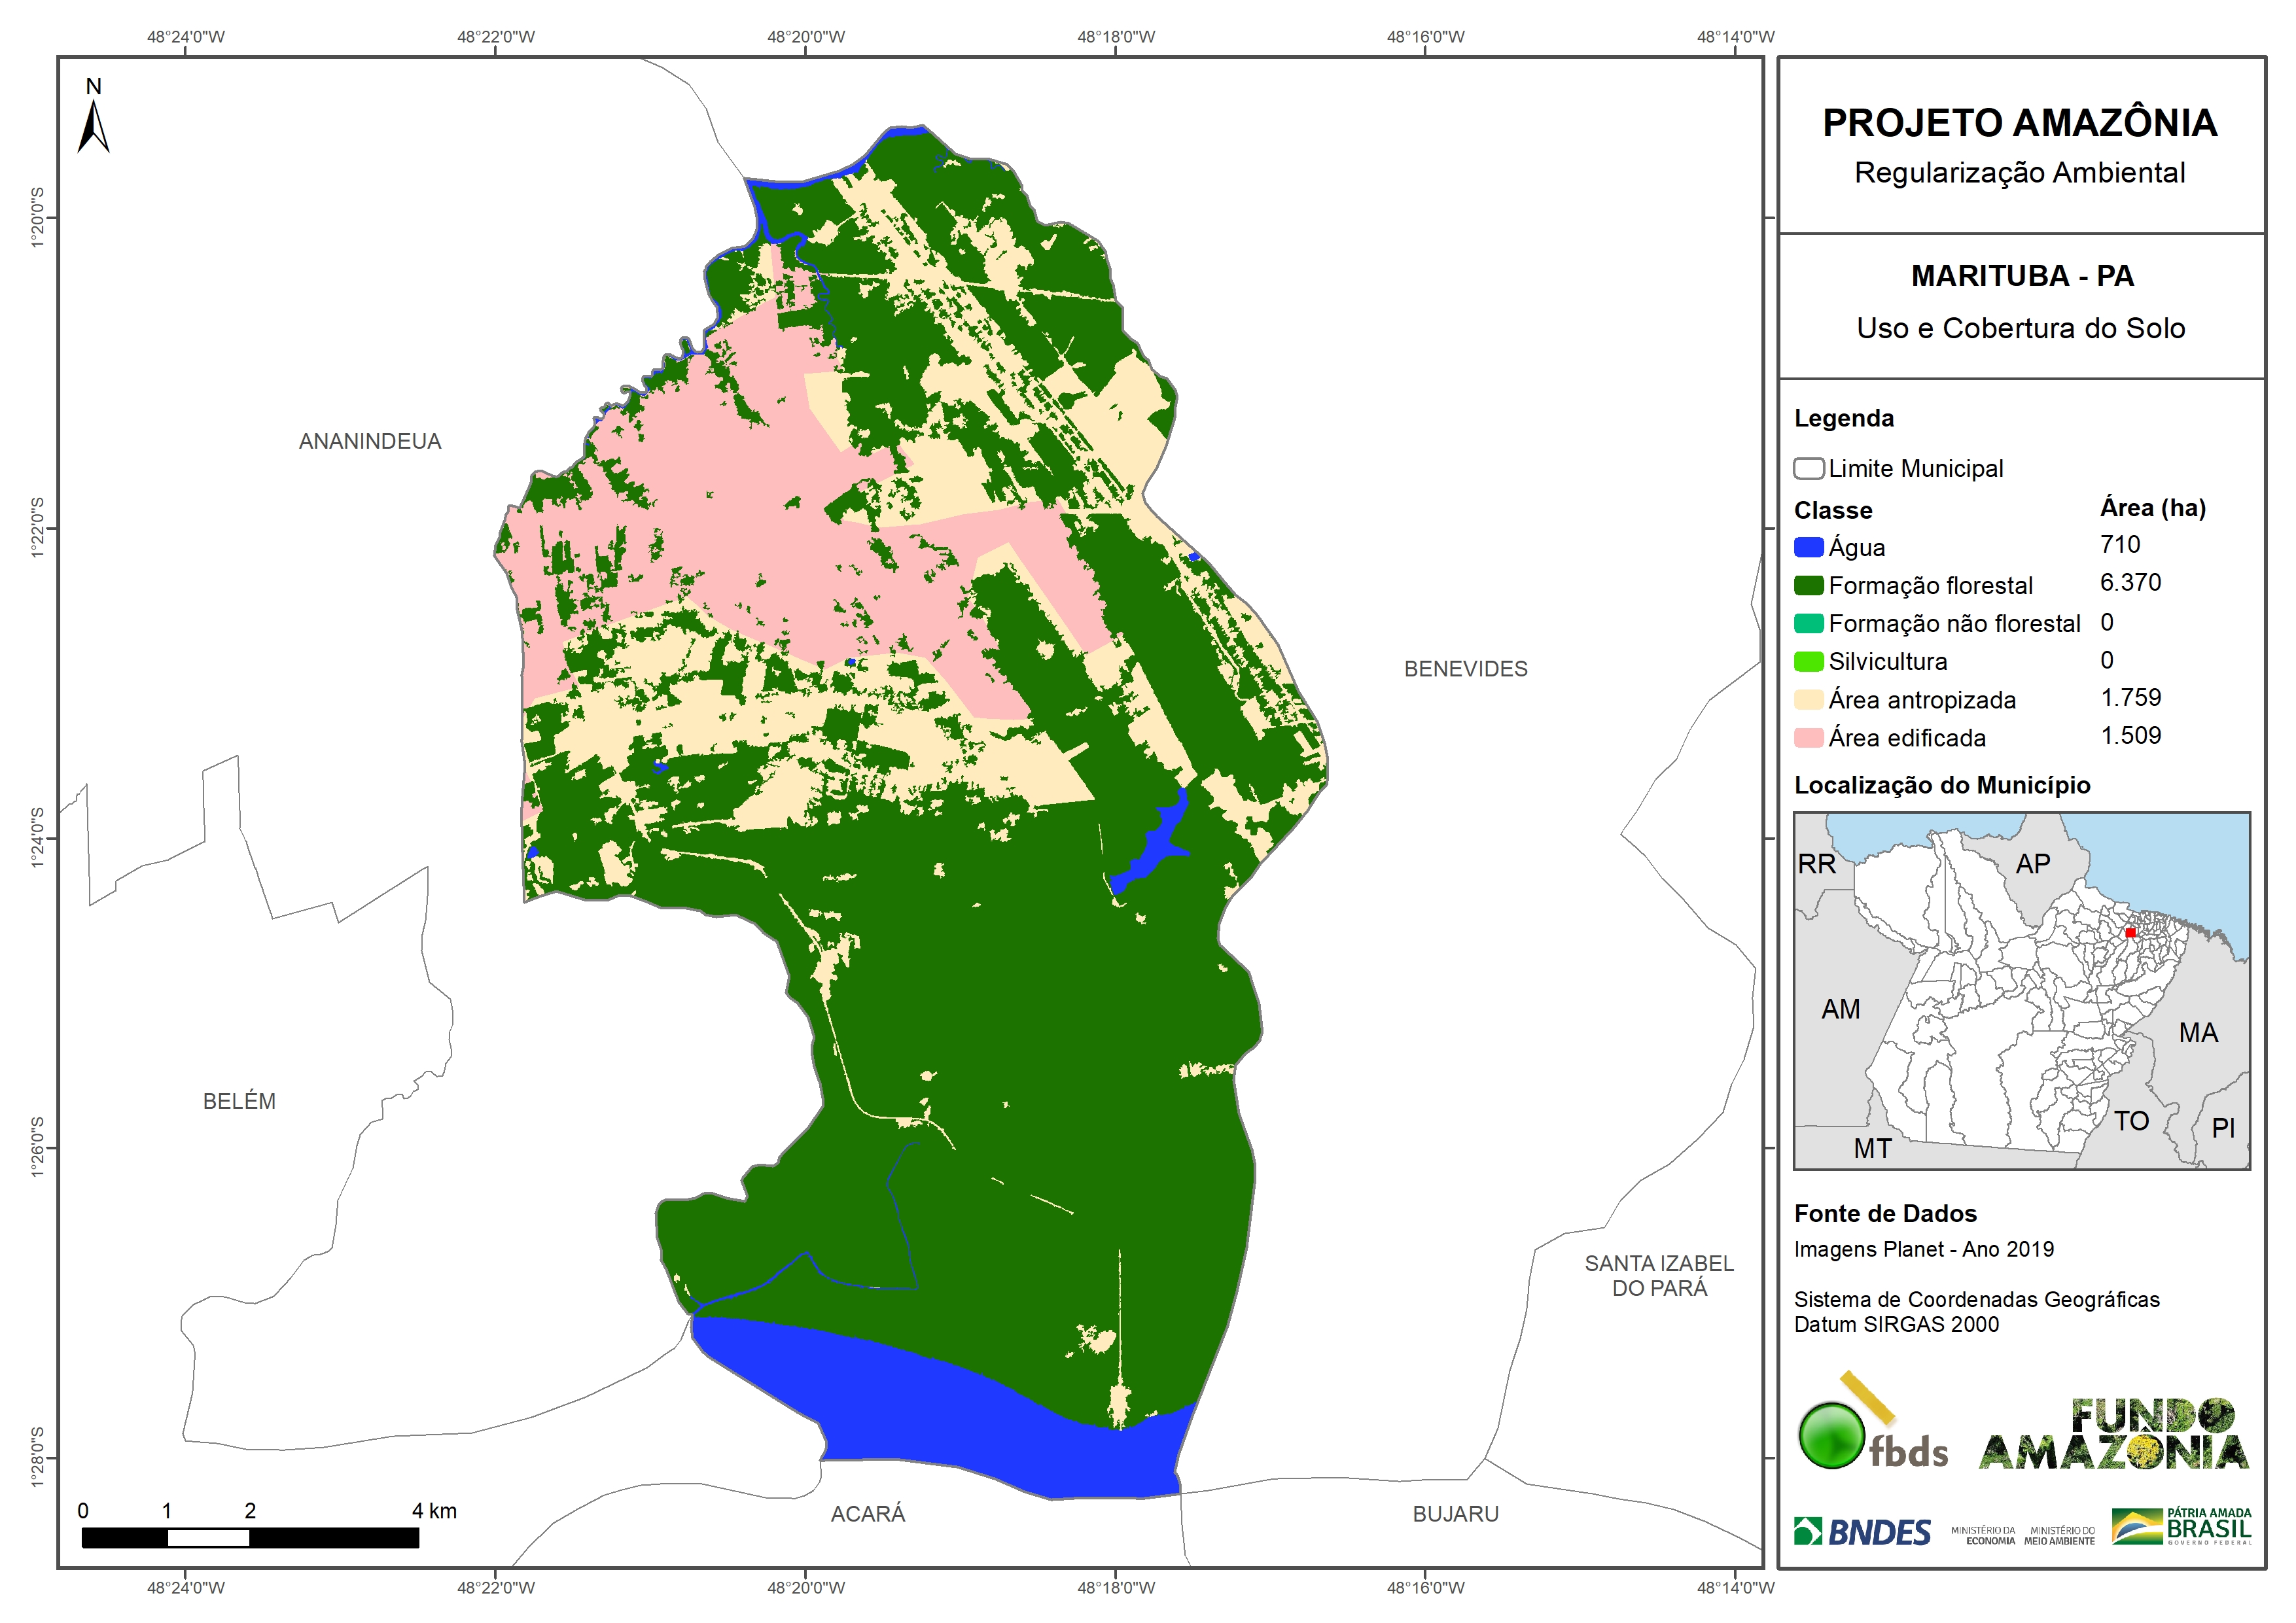Click the red municipality marker on inset map
This screenshot has height=1623, width=2296.
[x=2130, y=932]
